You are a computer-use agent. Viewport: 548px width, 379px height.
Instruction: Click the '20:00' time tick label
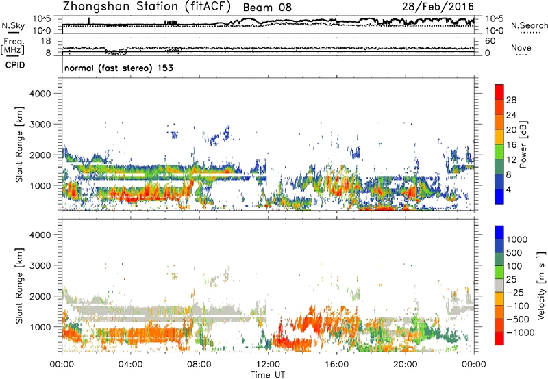pyautogui.click(x=405, y=365)
